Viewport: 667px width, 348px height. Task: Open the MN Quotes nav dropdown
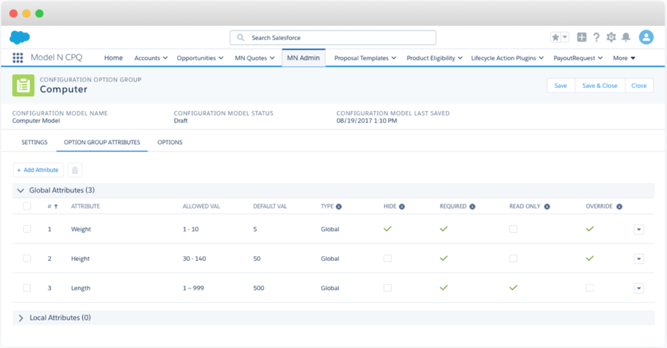(272, 58)
